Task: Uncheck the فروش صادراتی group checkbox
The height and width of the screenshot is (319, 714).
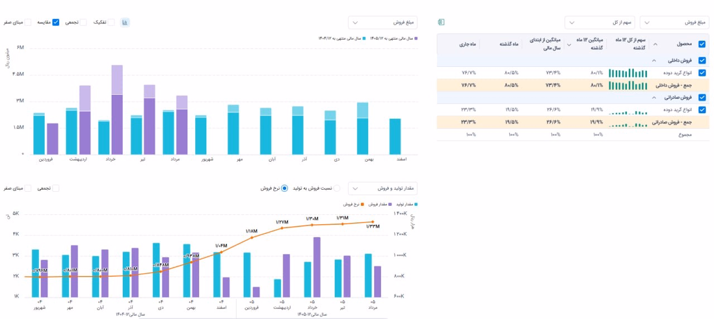Action: 702,98
